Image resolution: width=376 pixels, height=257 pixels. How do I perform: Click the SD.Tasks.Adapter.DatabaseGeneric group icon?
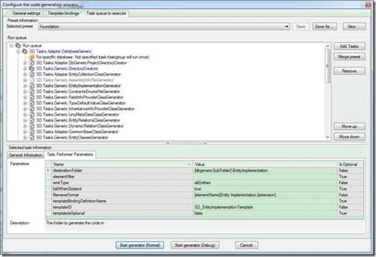(25, 51)
